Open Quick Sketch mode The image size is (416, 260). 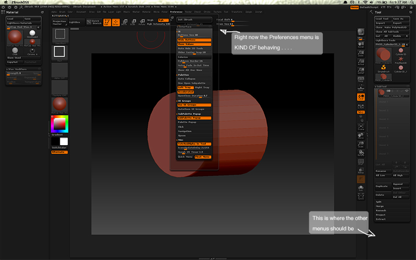click(94, 22)
